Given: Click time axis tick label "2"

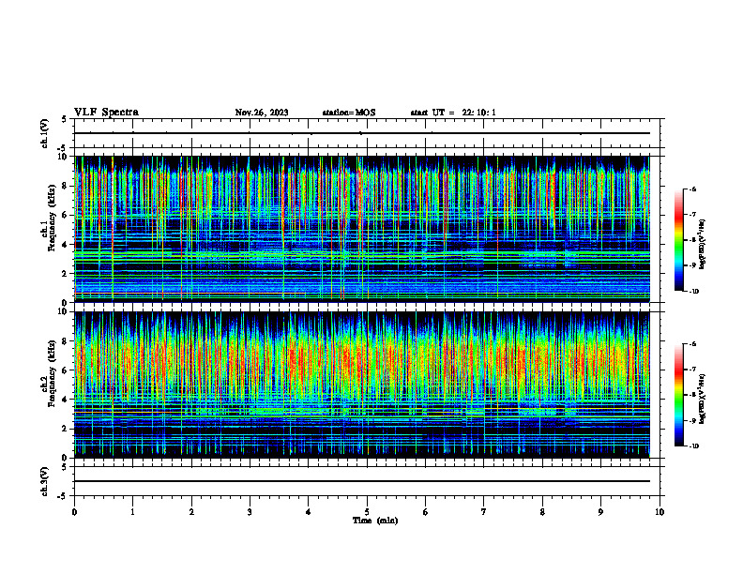Looking at the screenshot, I should (x=191, y=512).
